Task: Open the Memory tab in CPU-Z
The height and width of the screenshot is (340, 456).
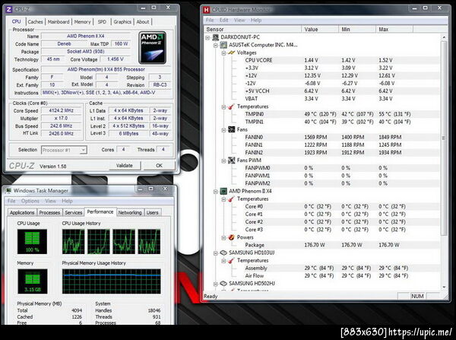Action: [82, 22]
